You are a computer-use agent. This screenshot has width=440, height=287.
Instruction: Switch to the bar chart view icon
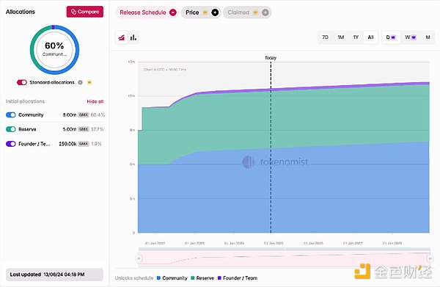133,37
